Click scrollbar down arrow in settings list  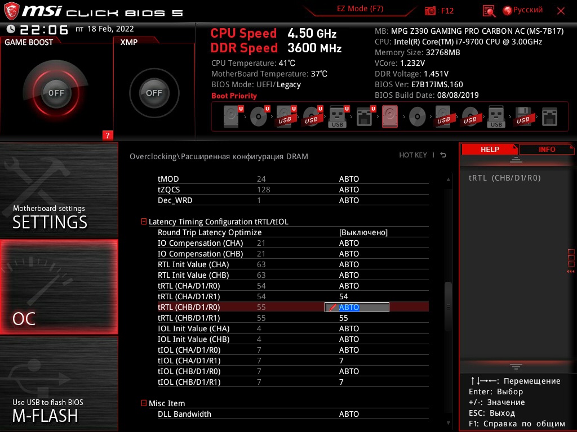[448, 423]
